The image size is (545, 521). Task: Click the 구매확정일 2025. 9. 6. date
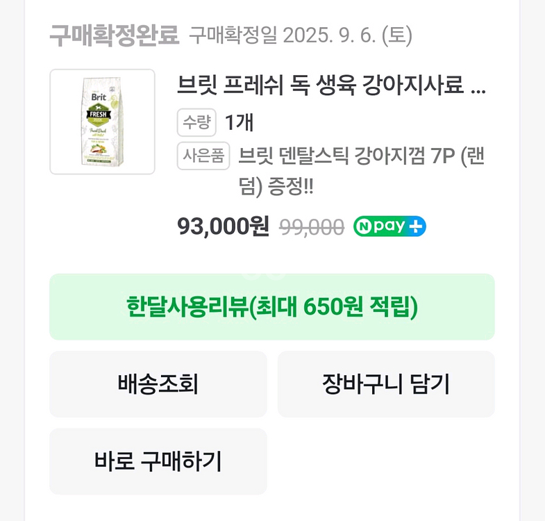(300, 35)
